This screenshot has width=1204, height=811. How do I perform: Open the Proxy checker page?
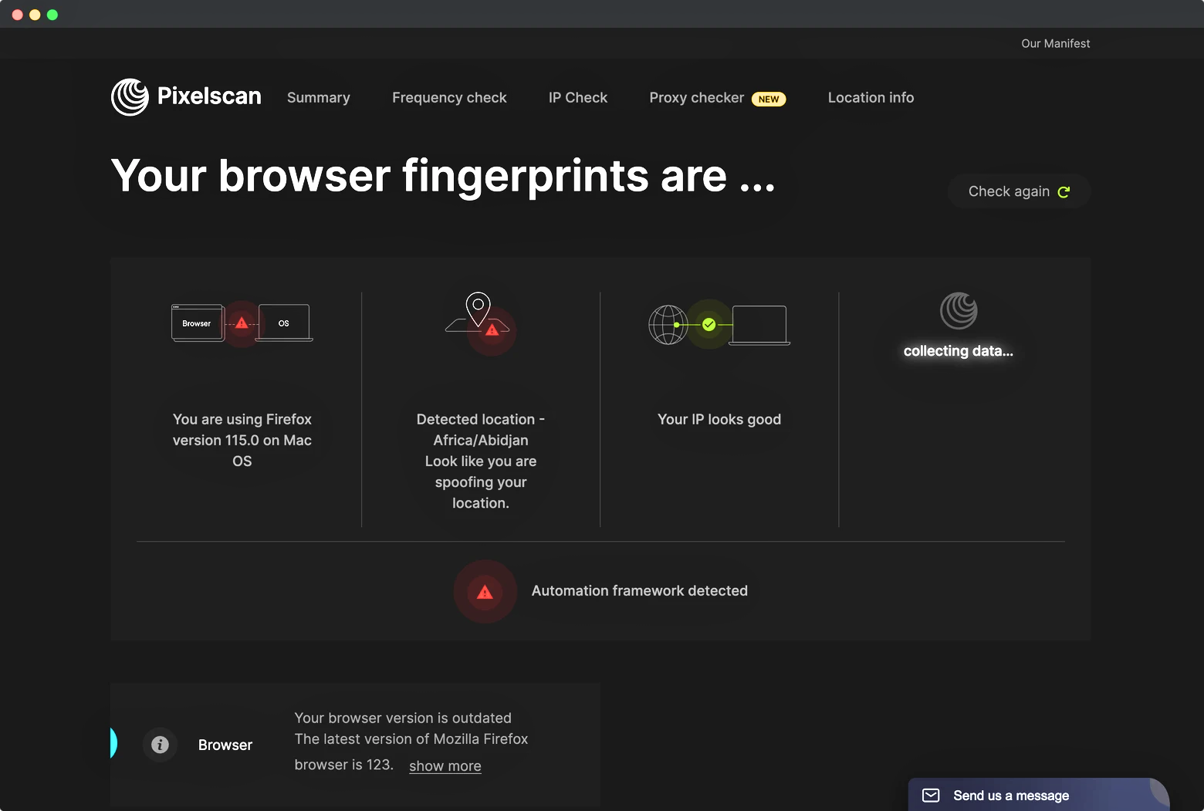pos(696,98)
